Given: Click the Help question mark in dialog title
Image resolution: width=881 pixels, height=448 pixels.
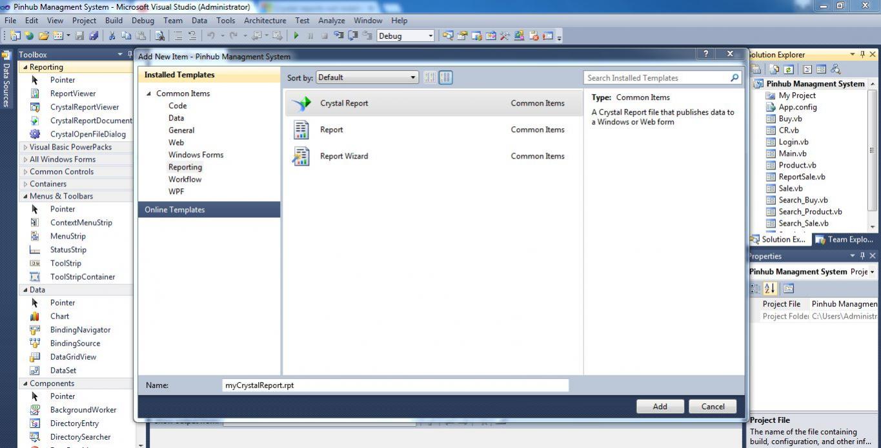Looking at the screenshot, I should 705,54.
